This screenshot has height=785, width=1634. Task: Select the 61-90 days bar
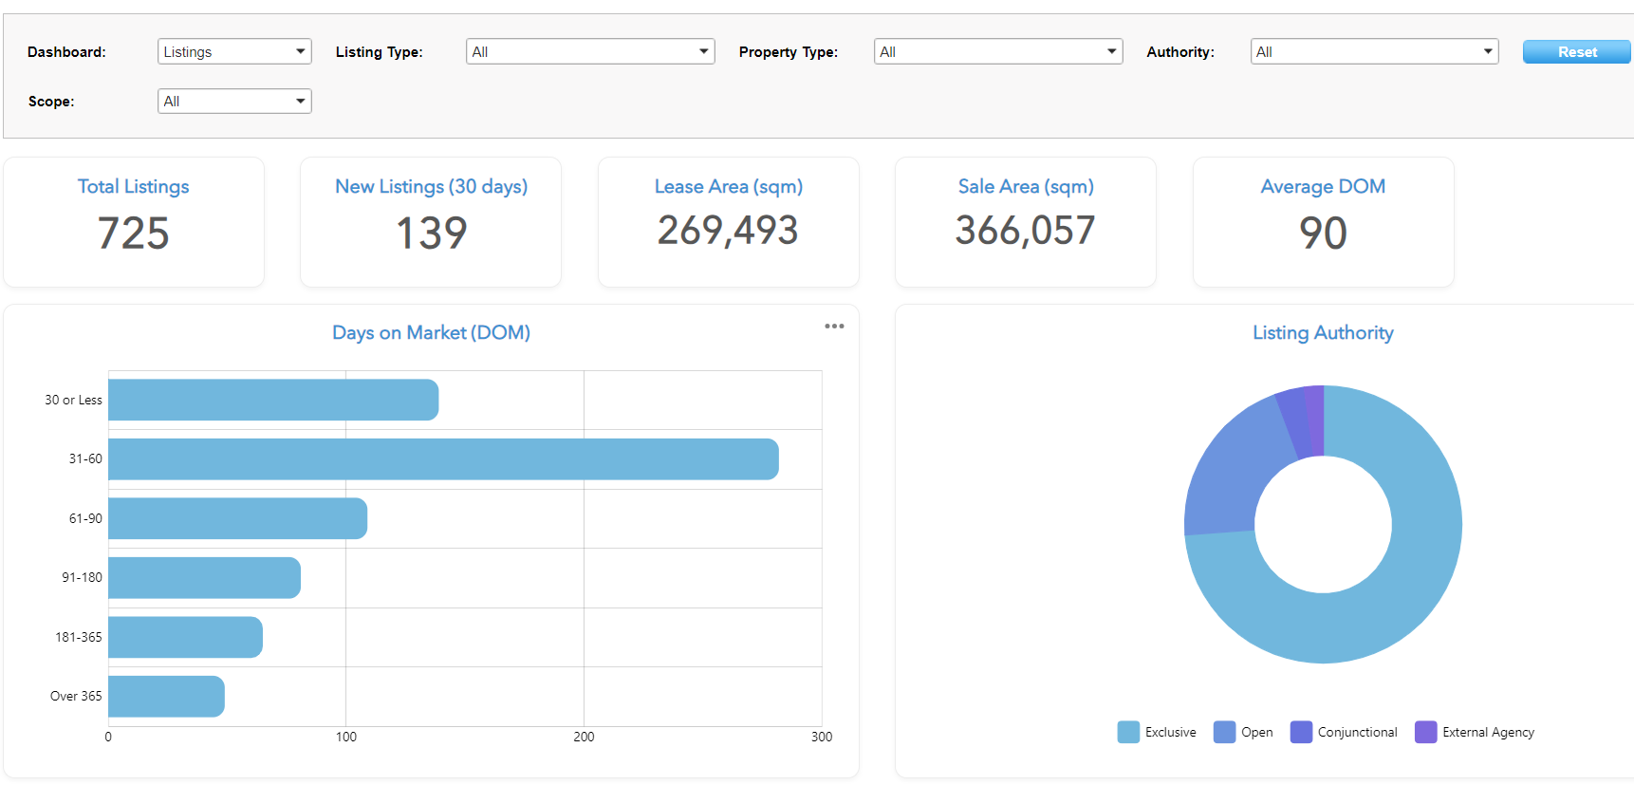coord(237,518)
